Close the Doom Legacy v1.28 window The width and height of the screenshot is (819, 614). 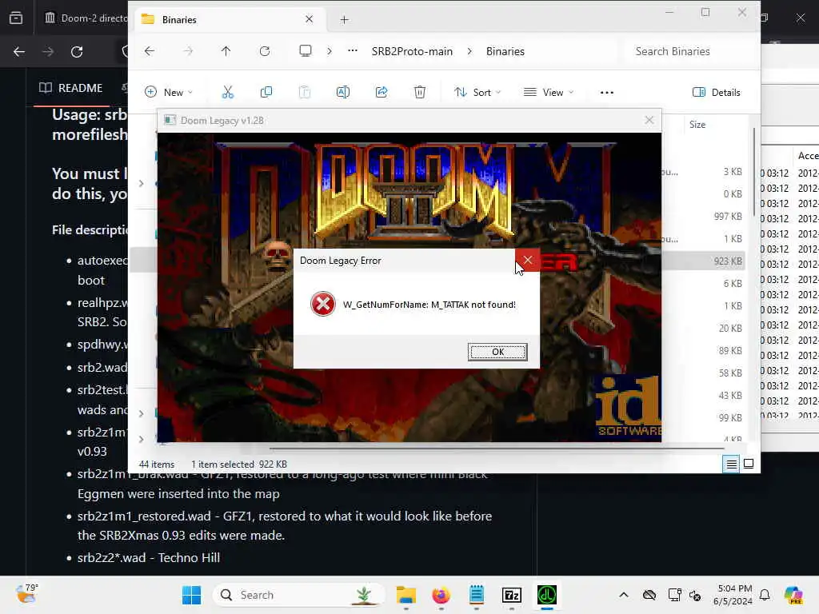[649, 120]
